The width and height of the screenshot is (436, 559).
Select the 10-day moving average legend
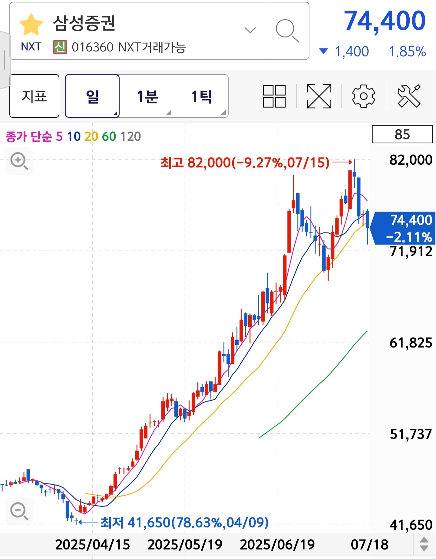74,136
